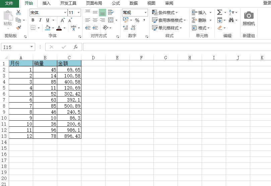Click the Camera (照相机) button

pos(249,18)
